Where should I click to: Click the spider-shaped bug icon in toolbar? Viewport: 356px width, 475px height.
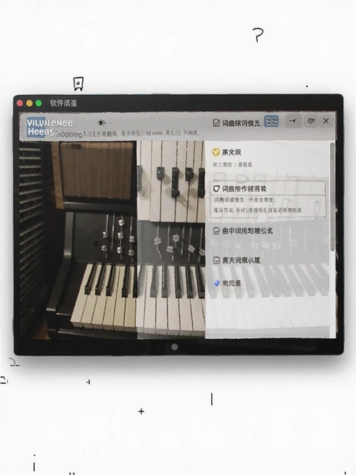click(101, 123)
